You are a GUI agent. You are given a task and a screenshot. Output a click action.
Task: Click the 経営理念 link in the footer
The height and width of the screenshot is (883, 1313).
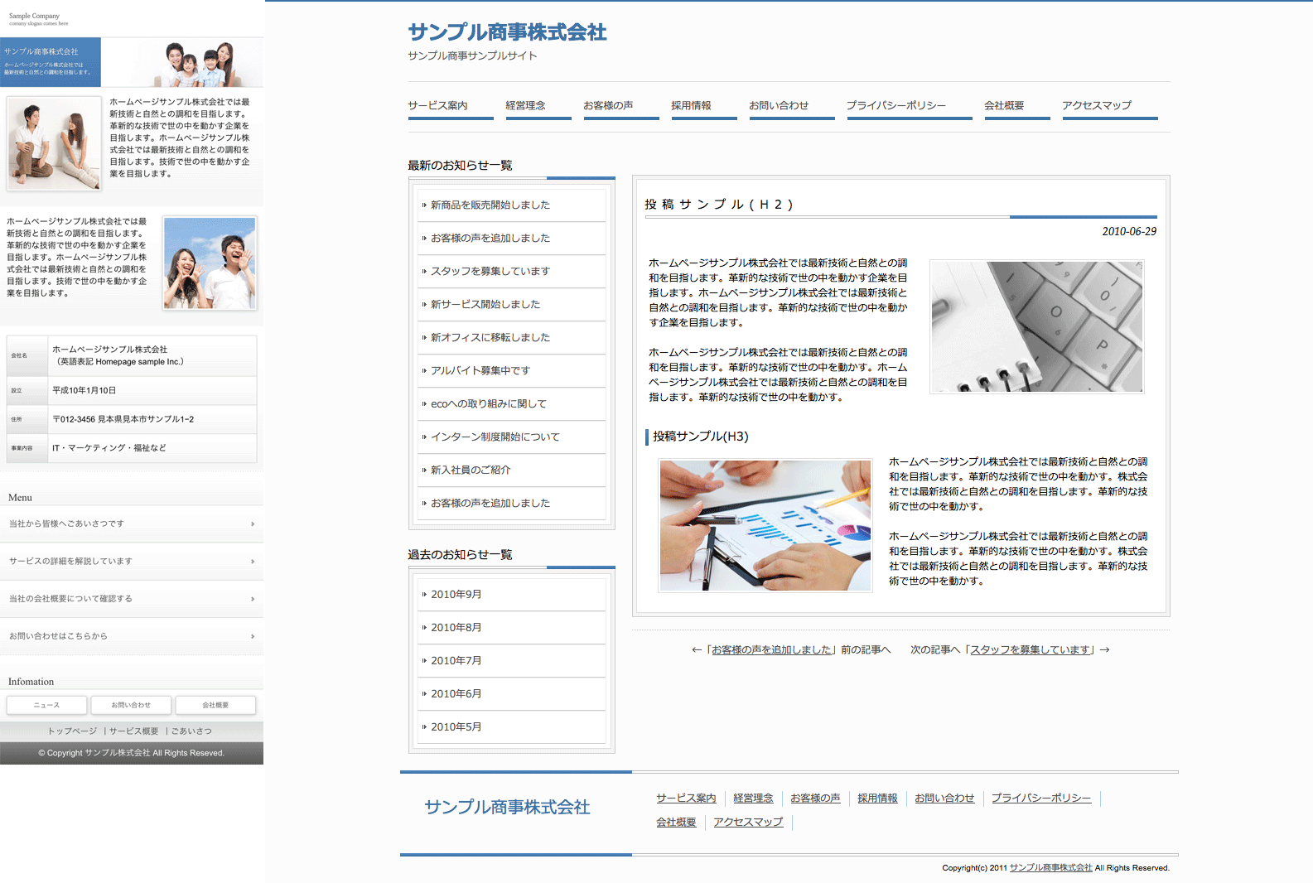pyautogui.click(x=753, y=799)
